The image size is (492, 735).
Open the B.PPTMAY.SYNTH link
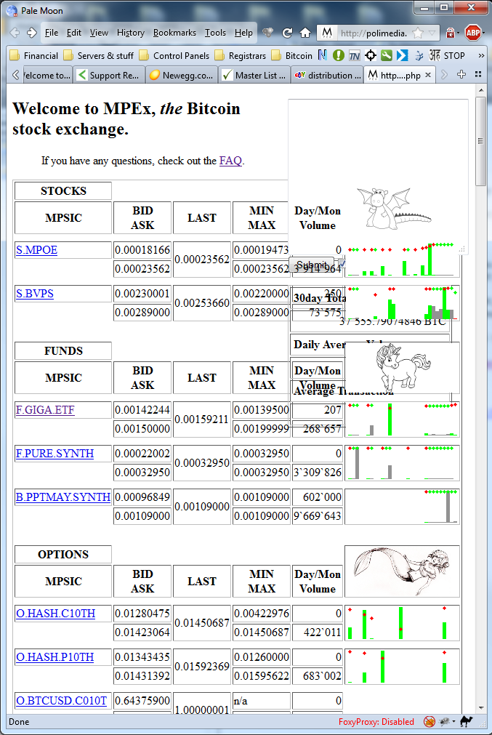[63, 497]
